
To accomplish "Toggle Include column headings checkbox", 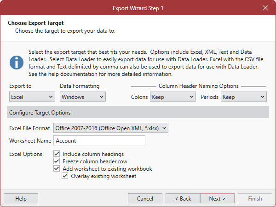I will click(57, 154).
